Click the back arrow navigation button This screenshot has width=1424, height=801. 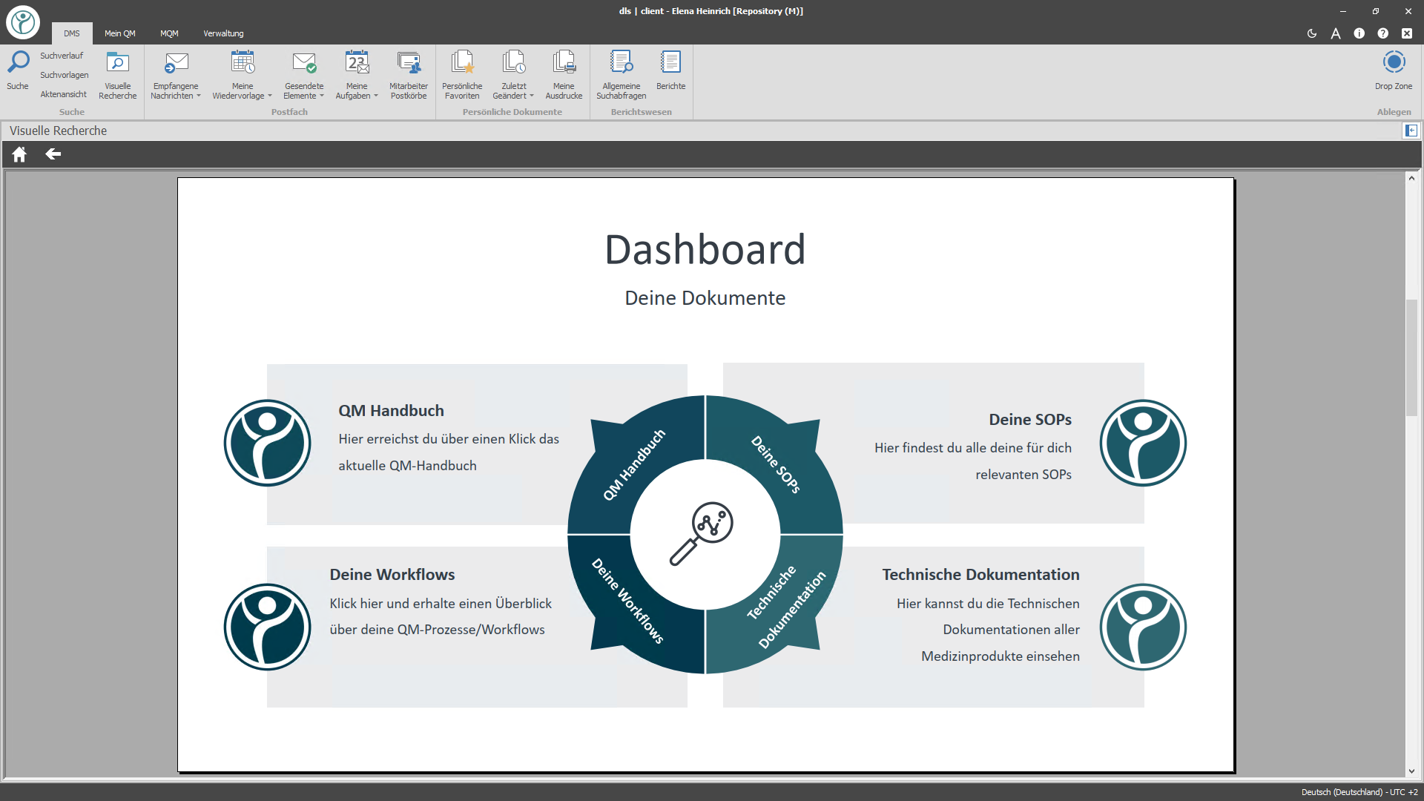tap(53, 154)
